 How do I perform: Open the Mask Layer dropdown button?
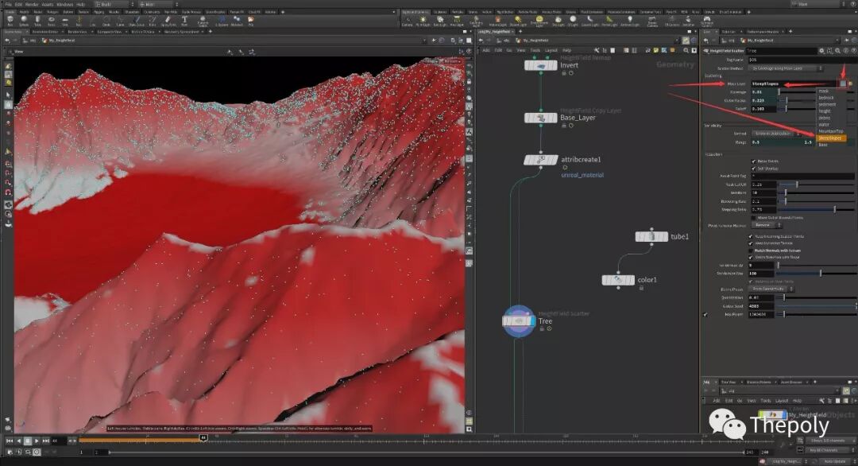pyautogui.click(x=843, y=83)
